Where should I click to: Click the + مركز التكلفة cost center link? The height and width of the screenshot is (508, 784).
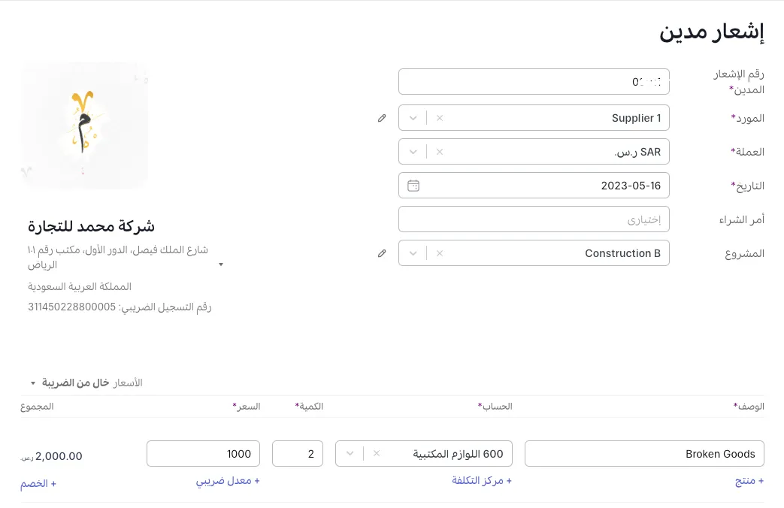pyautogui.click(x=482, y=480)
